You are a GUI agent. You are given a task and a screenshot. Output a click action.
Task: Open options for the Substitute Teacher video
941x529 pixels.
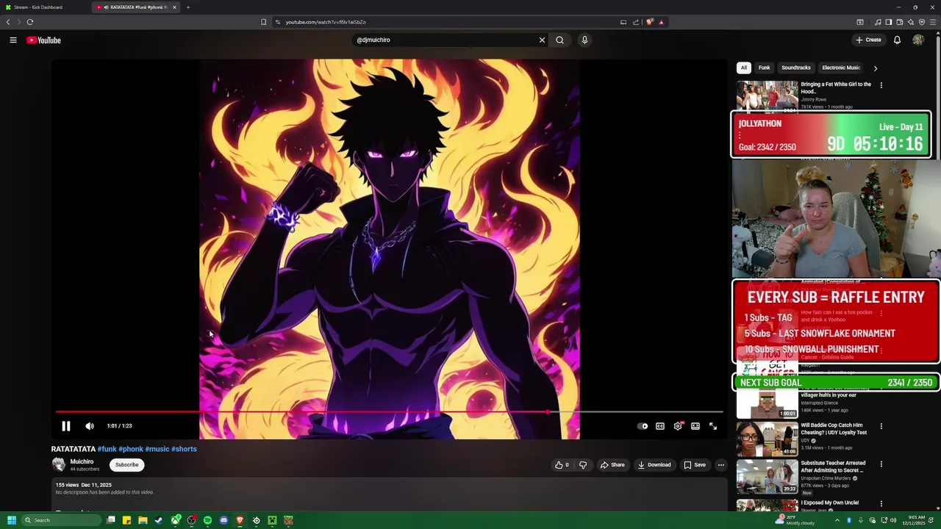(881, 464)
